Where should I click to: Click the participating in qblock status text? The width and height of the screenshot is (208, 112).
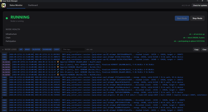pos(189,41)
